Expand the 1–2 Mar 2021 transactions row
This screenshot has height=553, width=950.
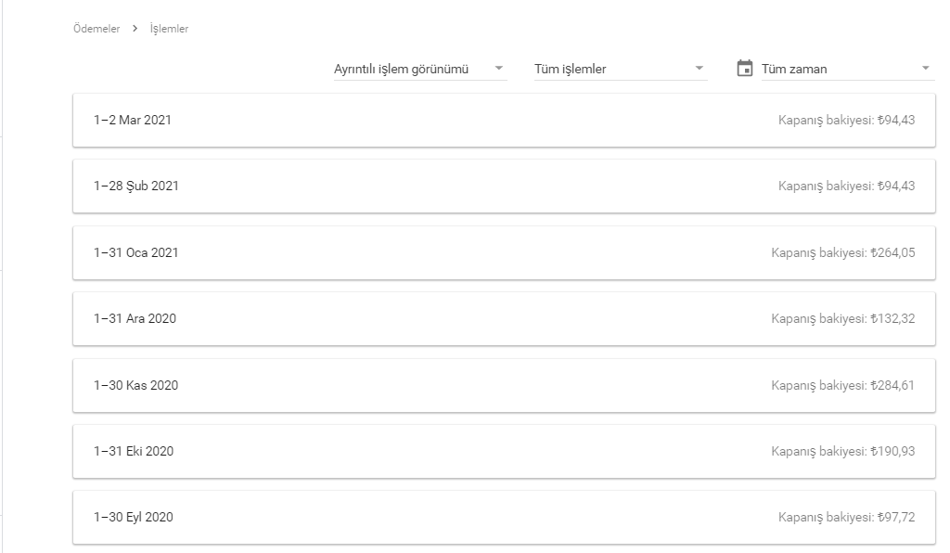coord(504,120)
